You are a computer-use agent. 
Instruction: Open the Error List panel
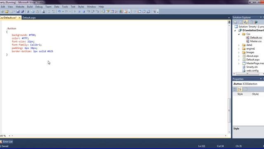8,142
